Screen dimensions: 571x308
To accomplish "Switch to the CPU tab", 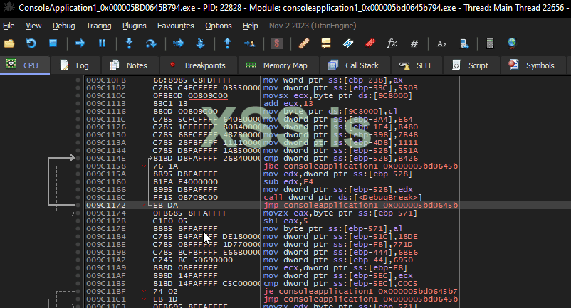I will 25,65.
